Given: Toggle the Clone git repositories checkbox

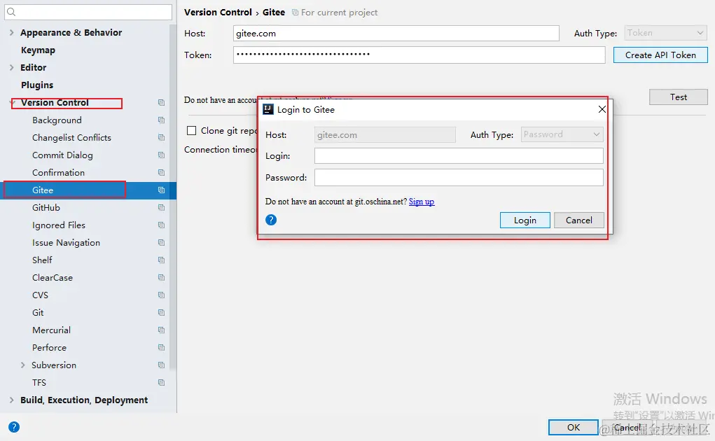Looking at the screenshot, I should click(191, 131).
